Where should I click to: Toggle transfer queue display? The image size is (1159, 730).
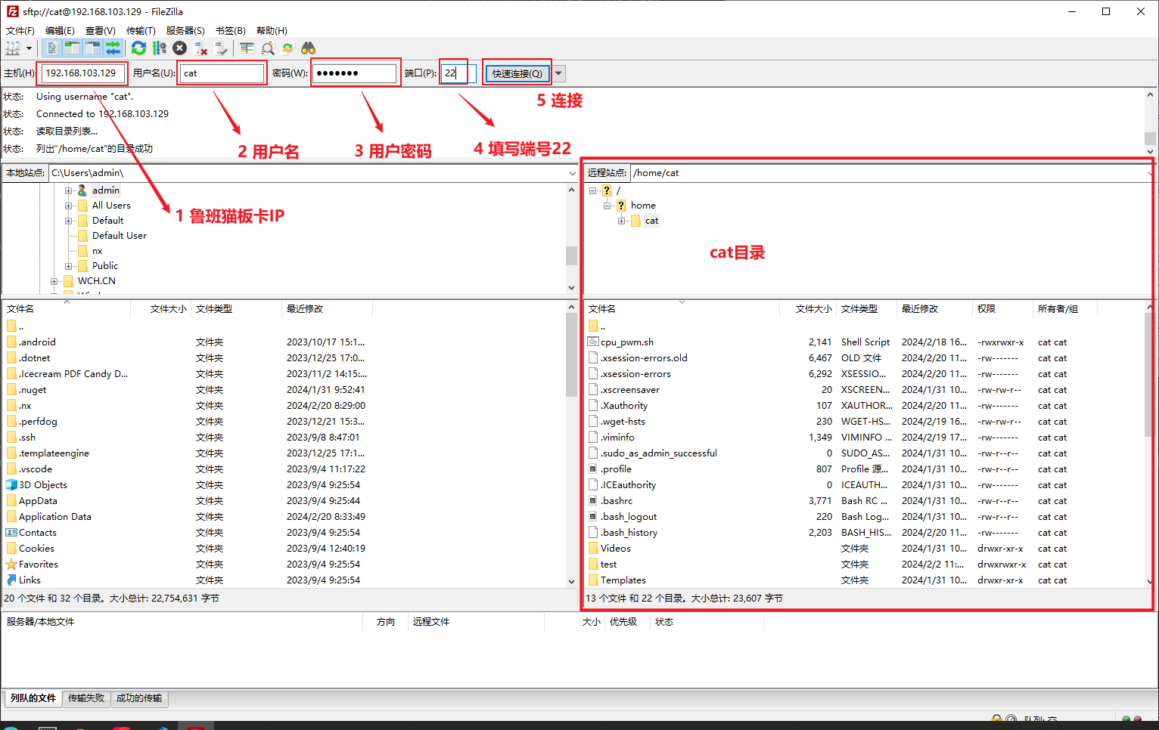pyautogui.click(x=113, y=48)
